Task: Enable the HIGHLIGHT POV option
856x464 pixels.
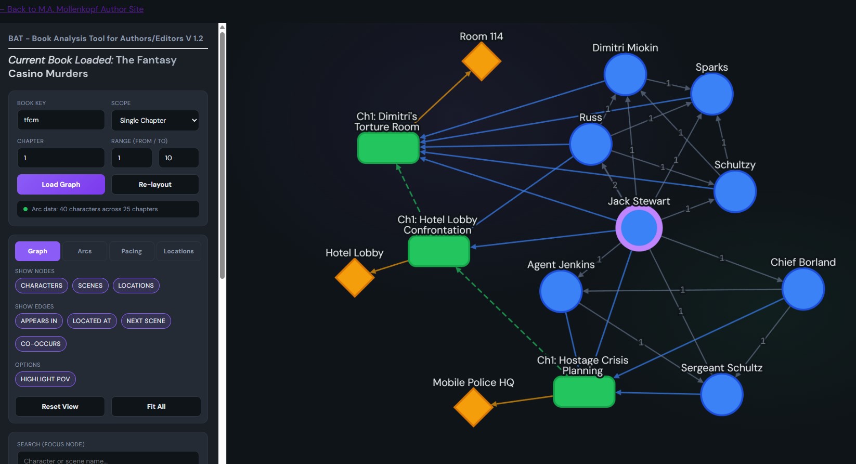Action: pos(45,379)
